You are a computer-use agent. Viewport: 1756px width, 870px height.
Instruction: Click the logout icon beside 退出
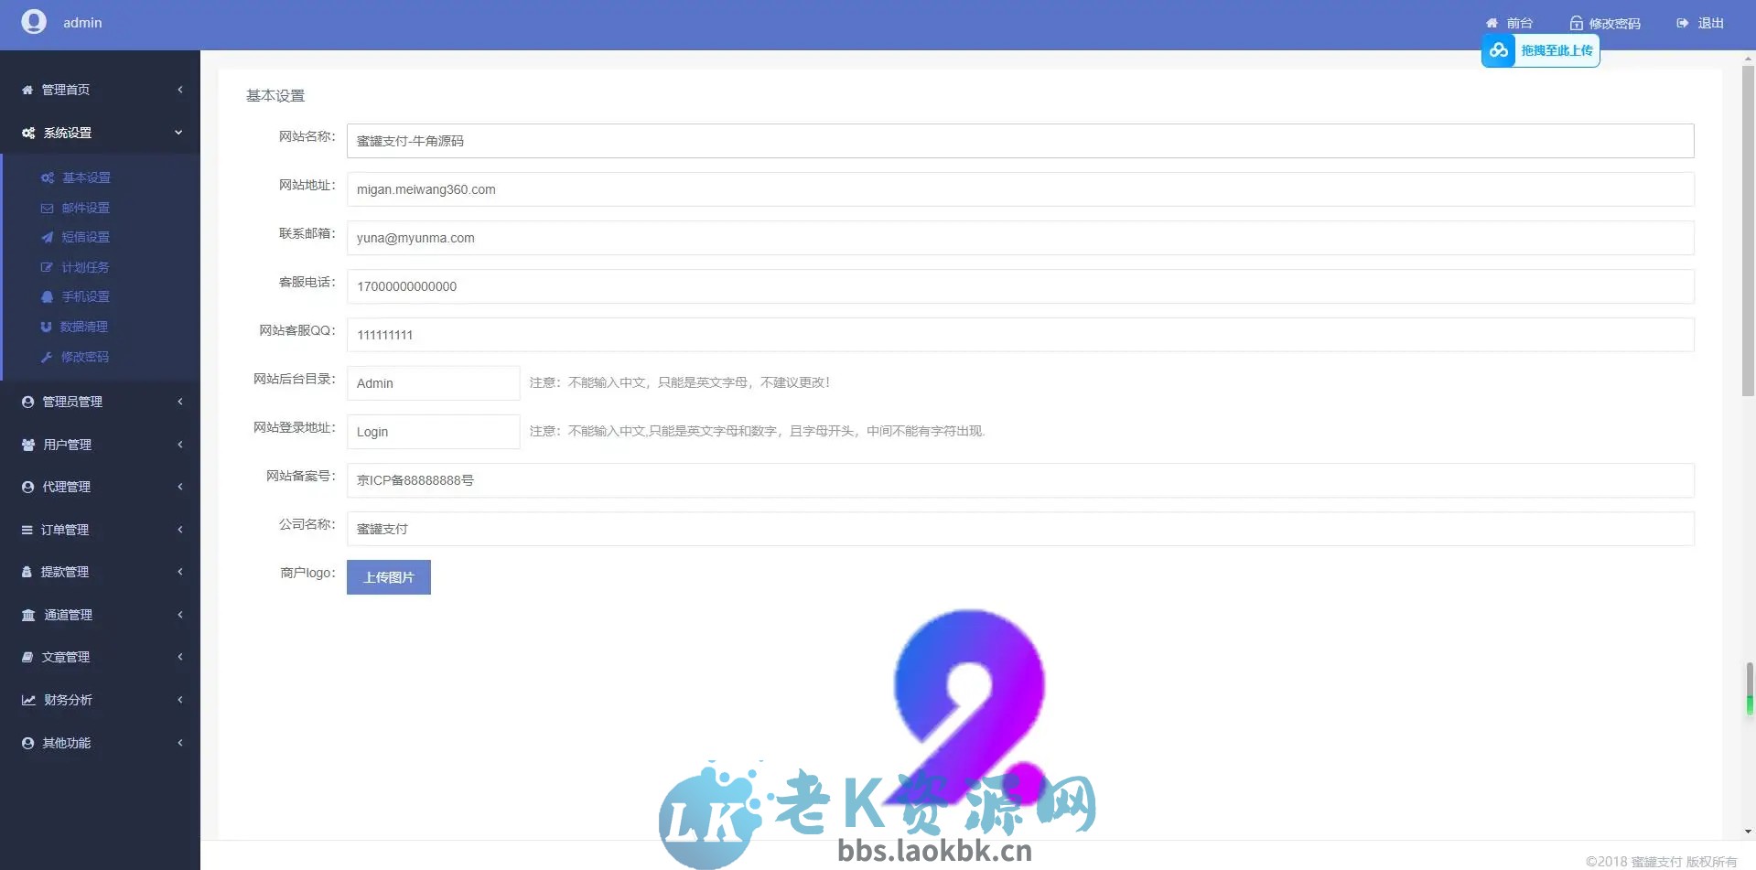pos(1681,22)
